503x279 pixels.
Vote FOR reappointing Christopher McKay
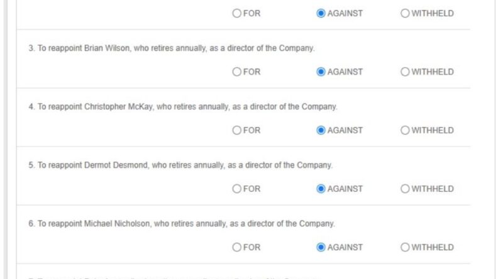[237, 130]
